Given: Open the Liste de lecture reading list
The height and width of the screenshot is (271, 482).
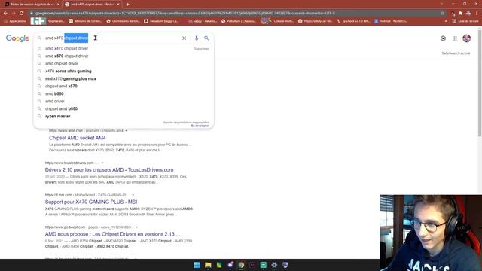Looking at the screenshot, I should point(465,21).
